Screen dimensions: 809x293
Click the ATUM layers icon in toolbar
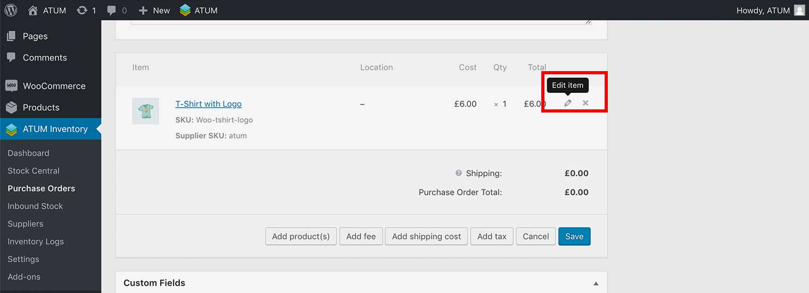pyautogui.click(x=185, y=10)
